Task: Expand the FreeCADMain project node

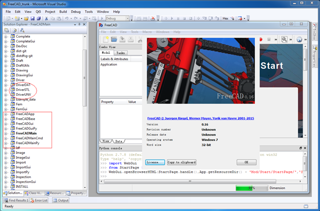Action: point(6,133)
